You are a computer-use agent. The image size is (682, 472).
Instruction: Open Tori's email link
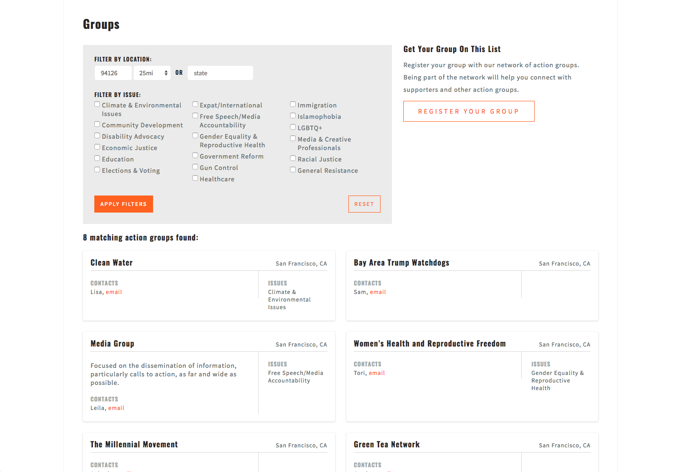click(377, 373)
